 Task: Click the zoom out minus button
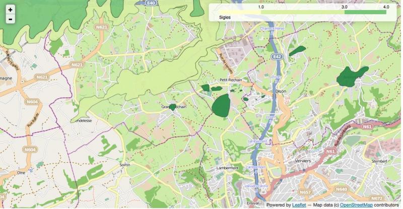[10, 20]
